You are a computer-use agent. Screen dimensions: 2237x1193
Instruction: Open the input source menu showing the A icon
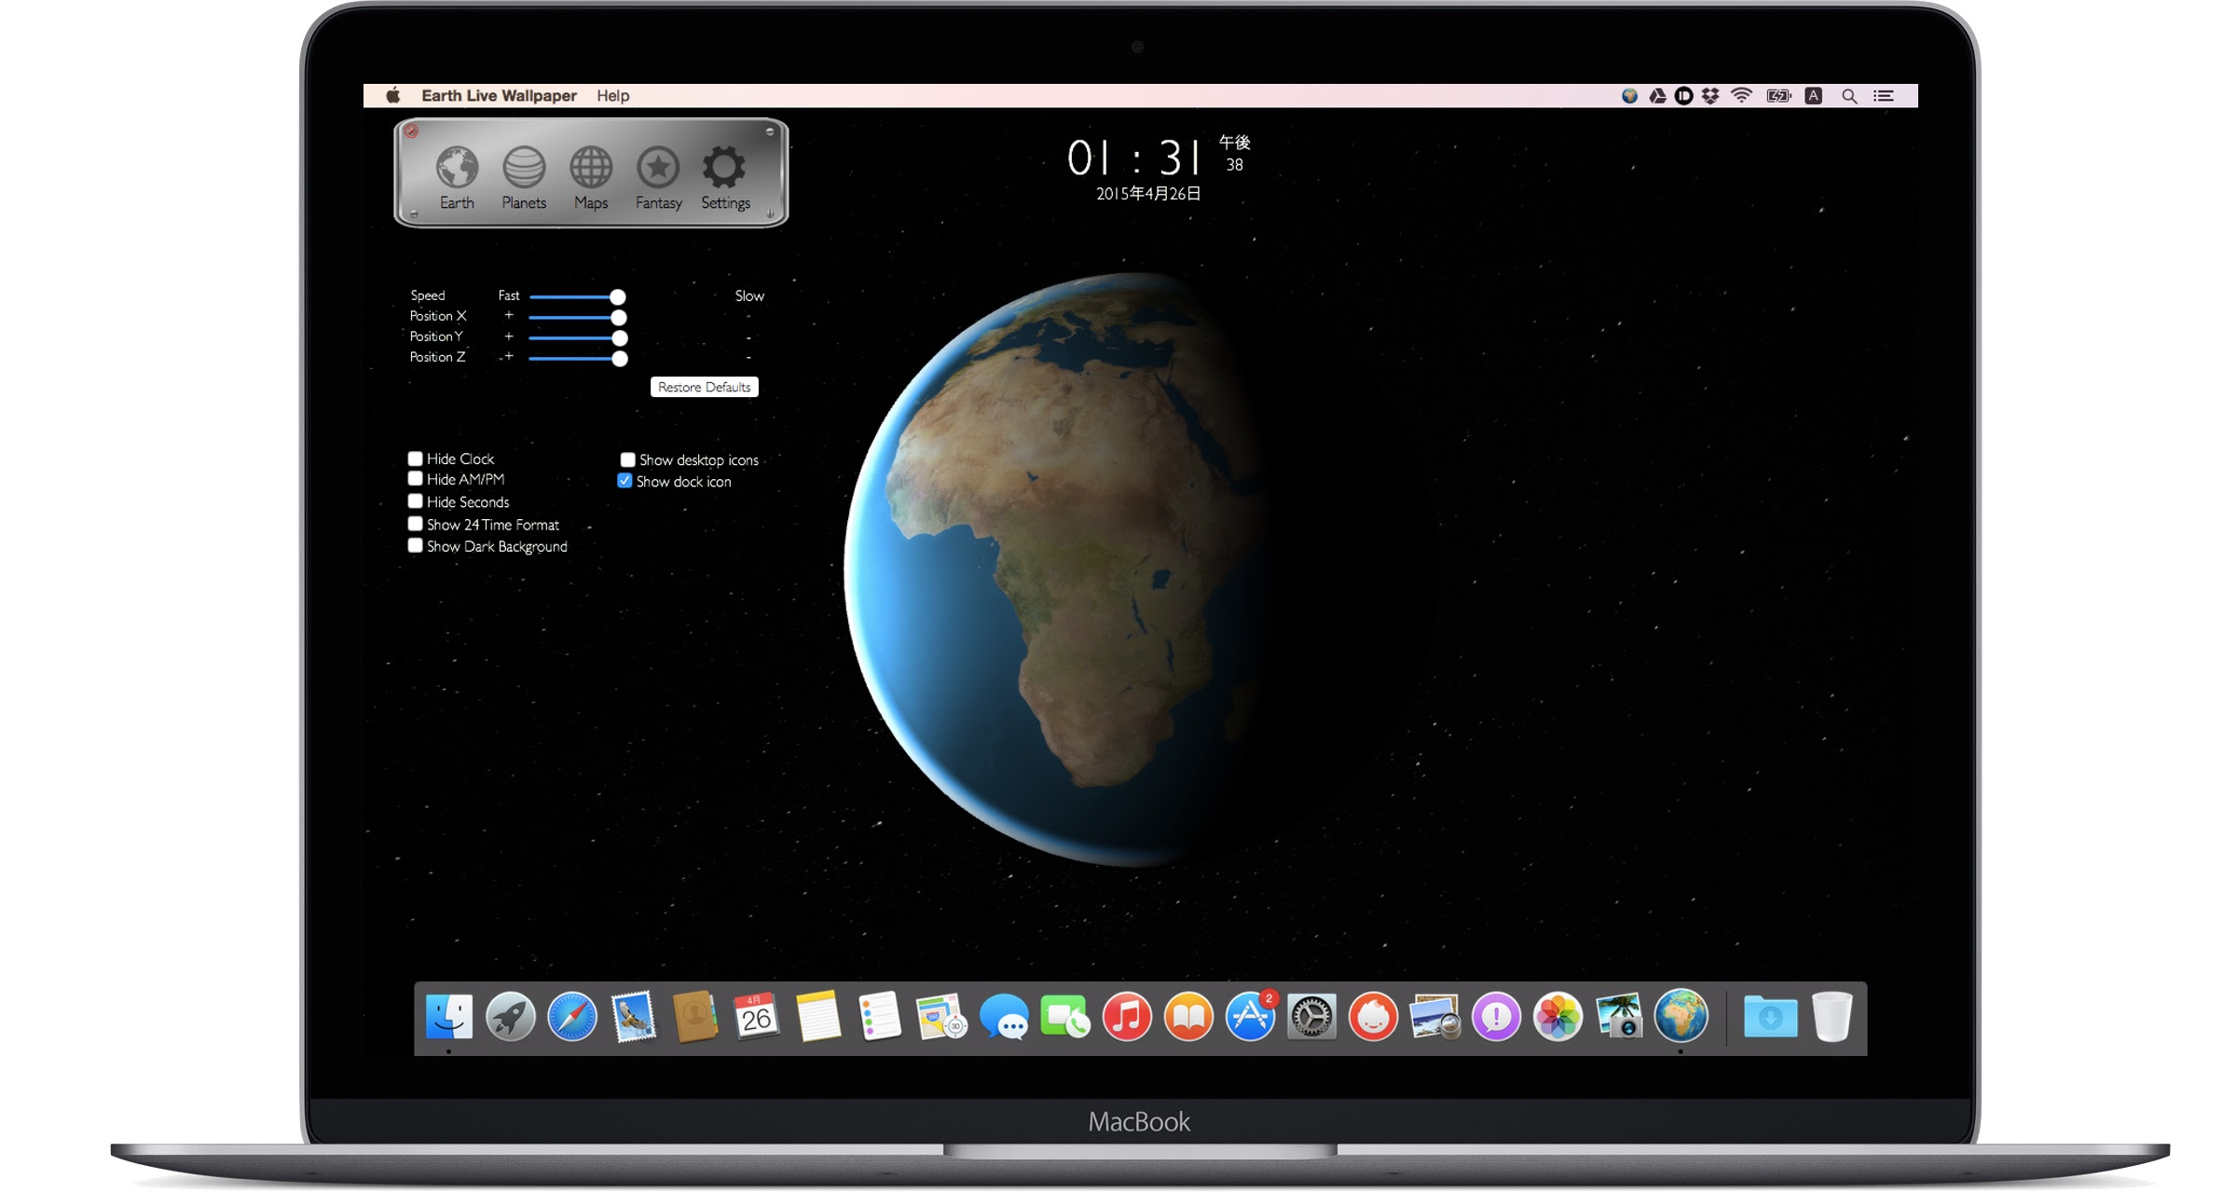click(x=1814, y=95)
